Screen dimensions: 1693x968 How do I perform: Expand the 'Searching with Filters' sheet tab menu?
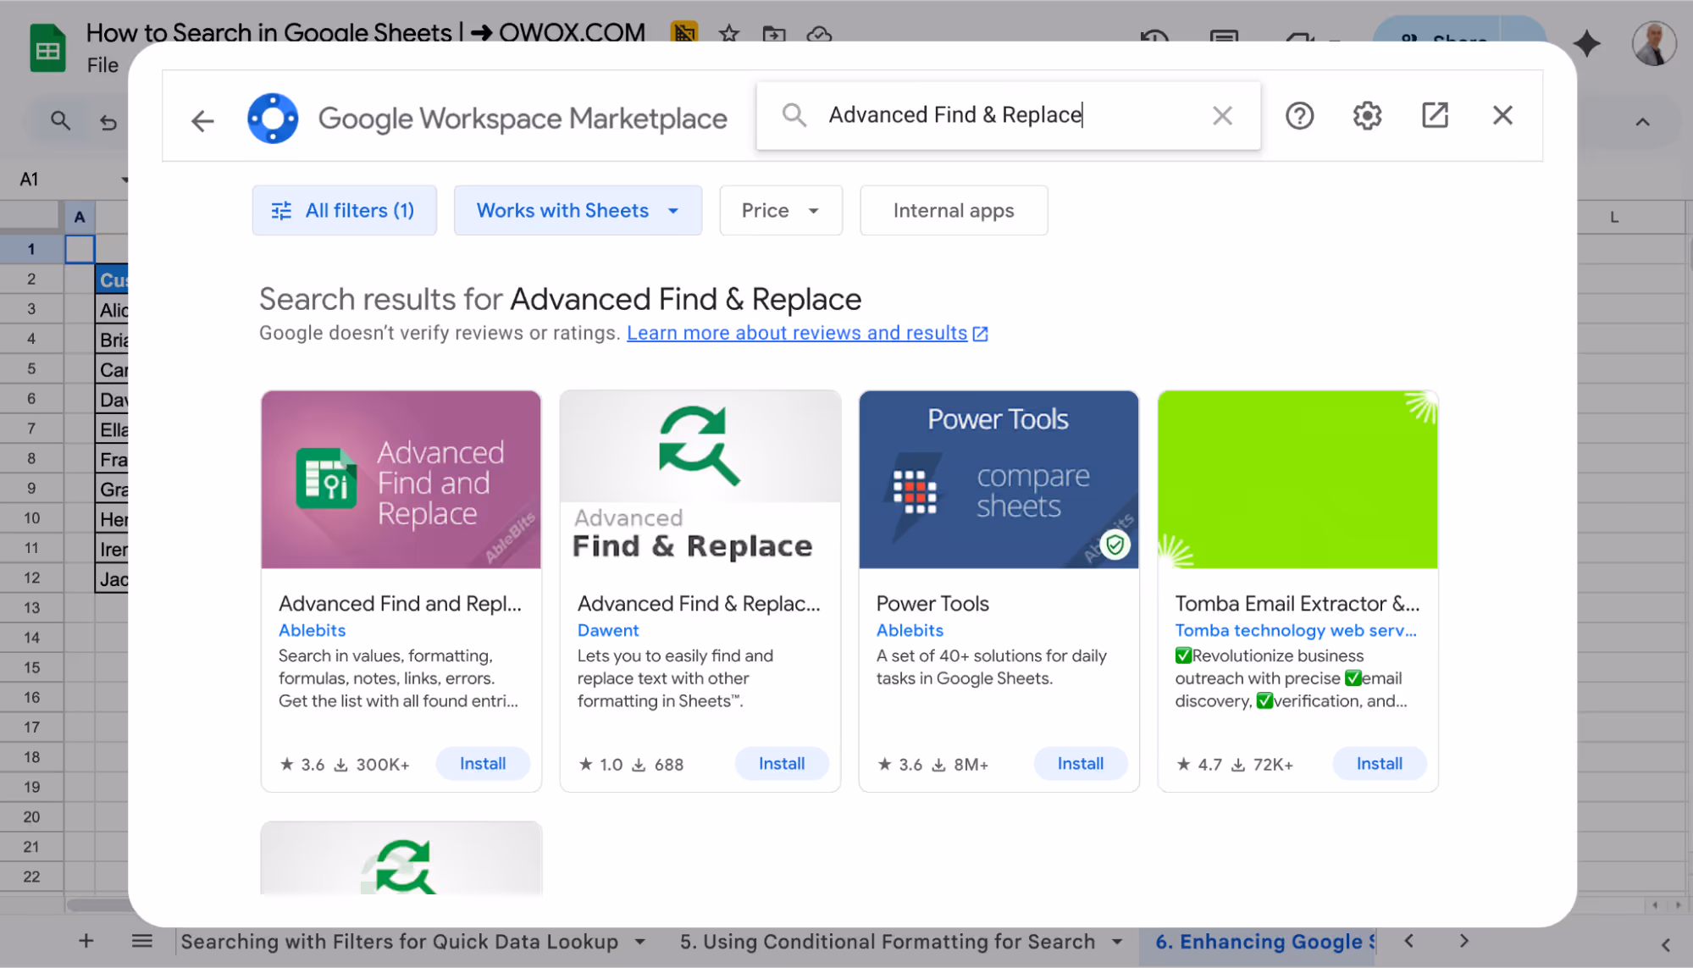click(640, 941)
